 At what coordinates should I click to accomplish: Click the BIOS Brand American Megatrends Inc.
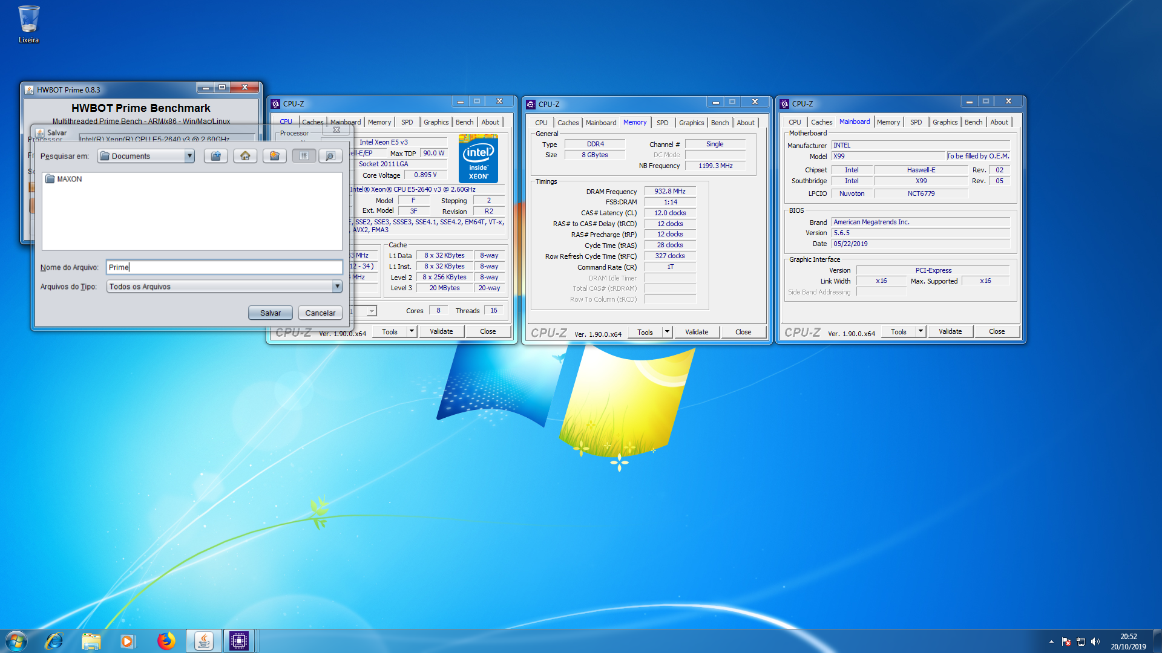click(x=921, y=222)
